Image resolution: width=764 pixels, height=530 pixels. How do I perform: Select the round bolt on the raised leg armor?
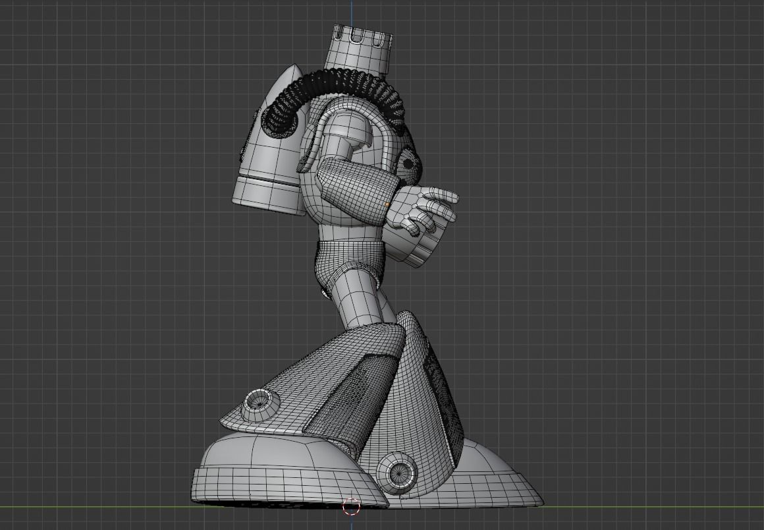tap(259, 403)
